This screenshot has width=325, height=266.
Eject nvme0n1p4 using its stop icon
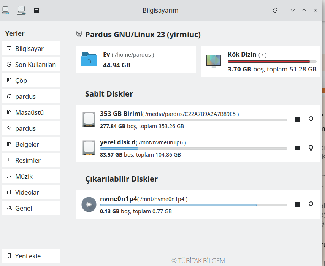click(x=298, y=204)
